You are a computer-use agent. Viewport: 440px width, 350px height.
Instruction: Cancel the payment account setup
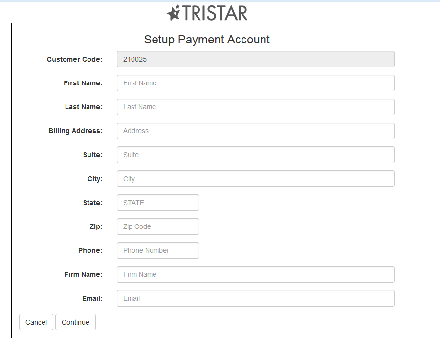[x=36, y=322]
